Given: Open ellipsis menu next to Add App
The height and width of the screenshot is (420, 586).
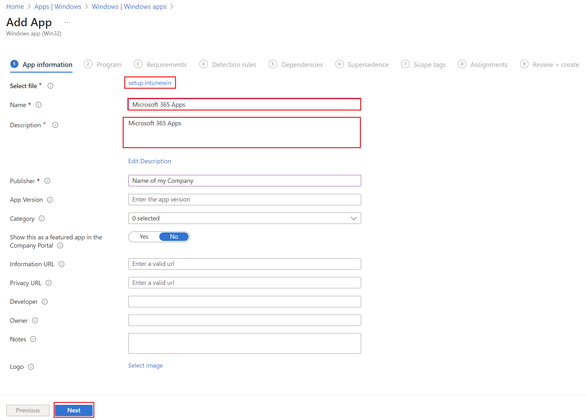Looking at the screenshot, I should (67, 22).
